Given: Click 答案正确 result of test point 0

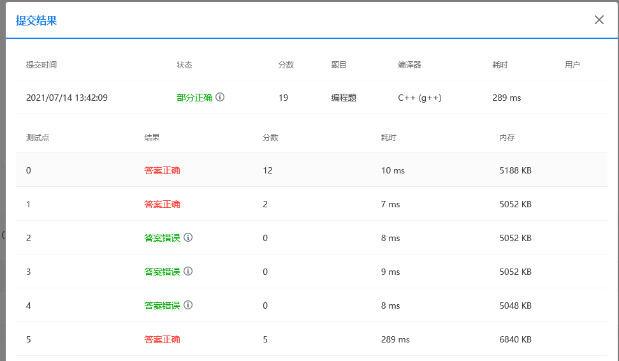Looking at the screenshot, I should (162, 170).
